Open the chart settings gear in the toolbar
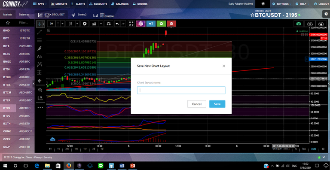Image resolution: width=330 pixels, height=170 pixels. click(85, 24)
